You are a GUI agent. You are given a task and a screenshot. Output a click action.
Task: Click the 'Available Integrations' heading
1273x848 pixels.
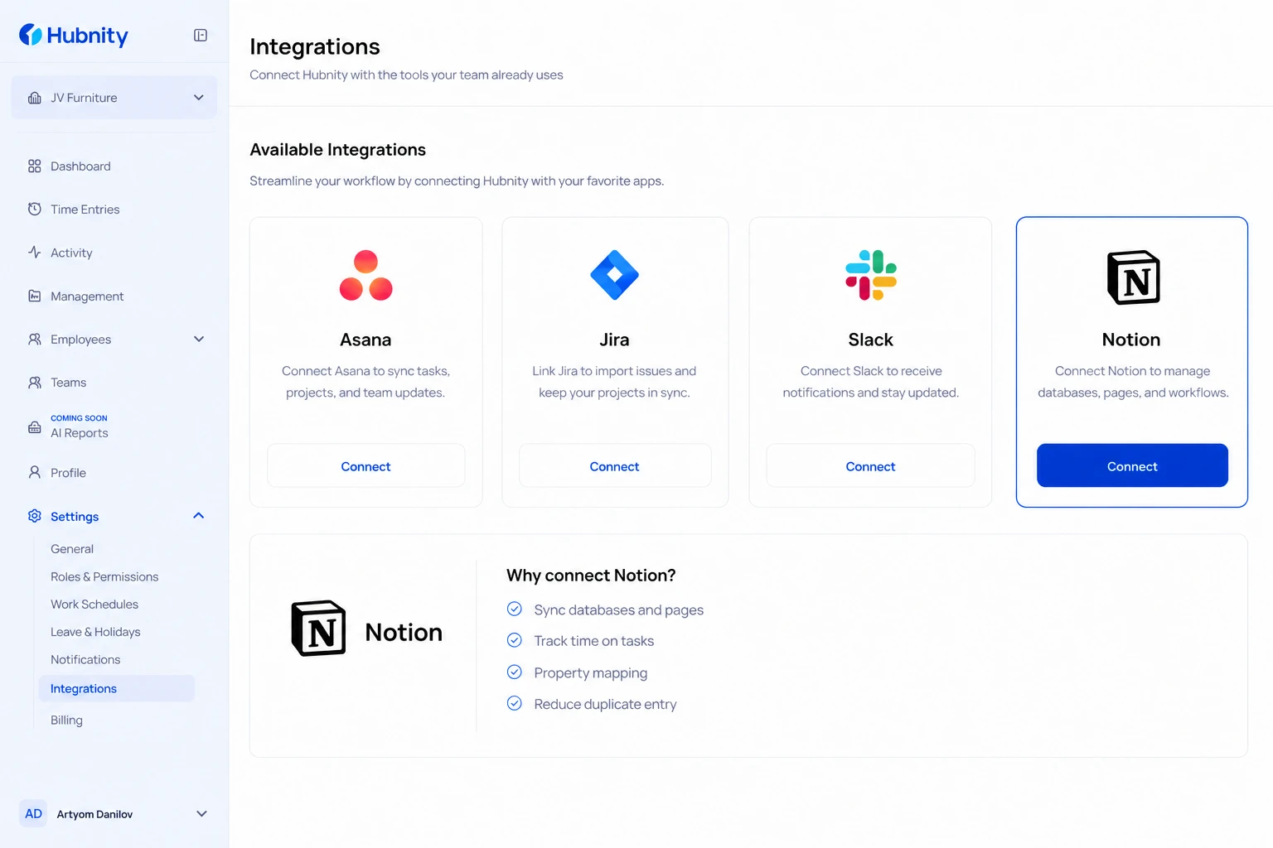tap(337, 150)
